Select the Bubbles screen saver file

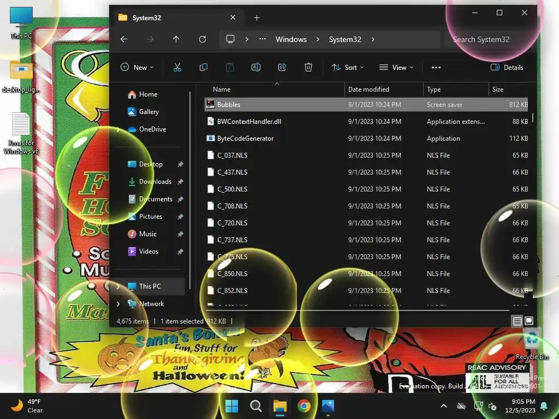point(366,104)
